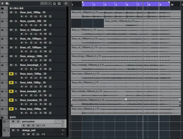Open channel settings 'e' on Boss_cl track
Image resolution: width=183 pixels, height=139 pixels.
click(31, 34)
